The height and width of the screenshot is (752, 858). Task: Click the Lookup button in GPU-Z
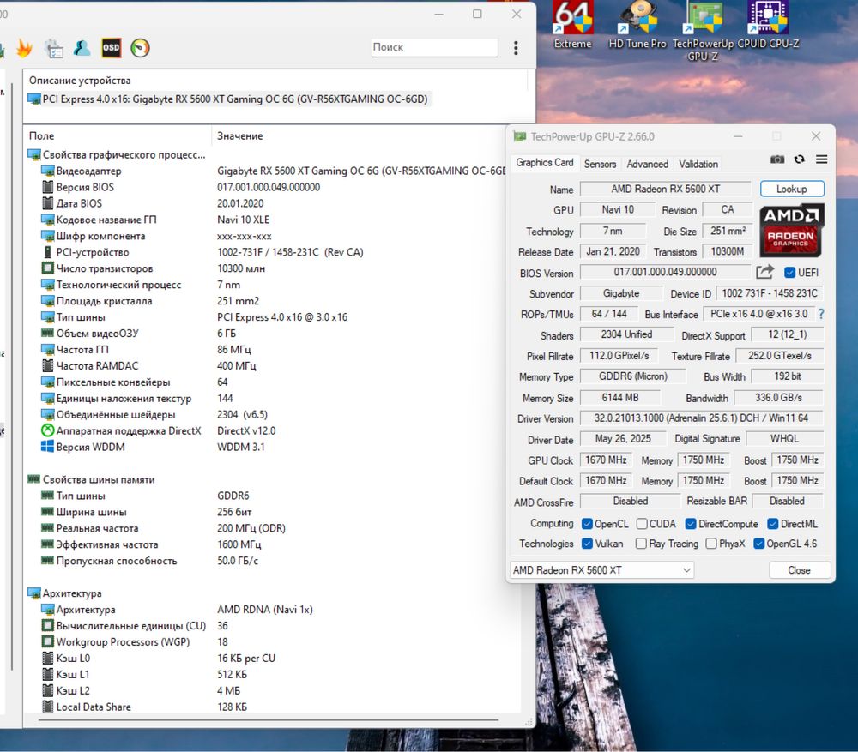coord(792,189)
